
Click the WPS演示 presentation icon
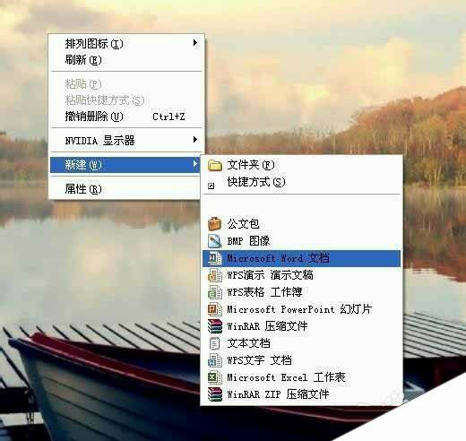pyautogui.click(x=215, y=275)
